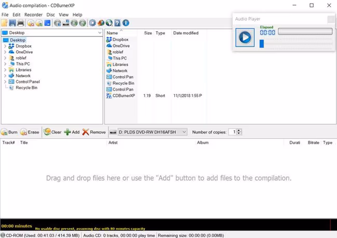Image resolution: width=337 pixels, height=238 pixels.
Task: Open the Recorder menu
Action: 33,14
